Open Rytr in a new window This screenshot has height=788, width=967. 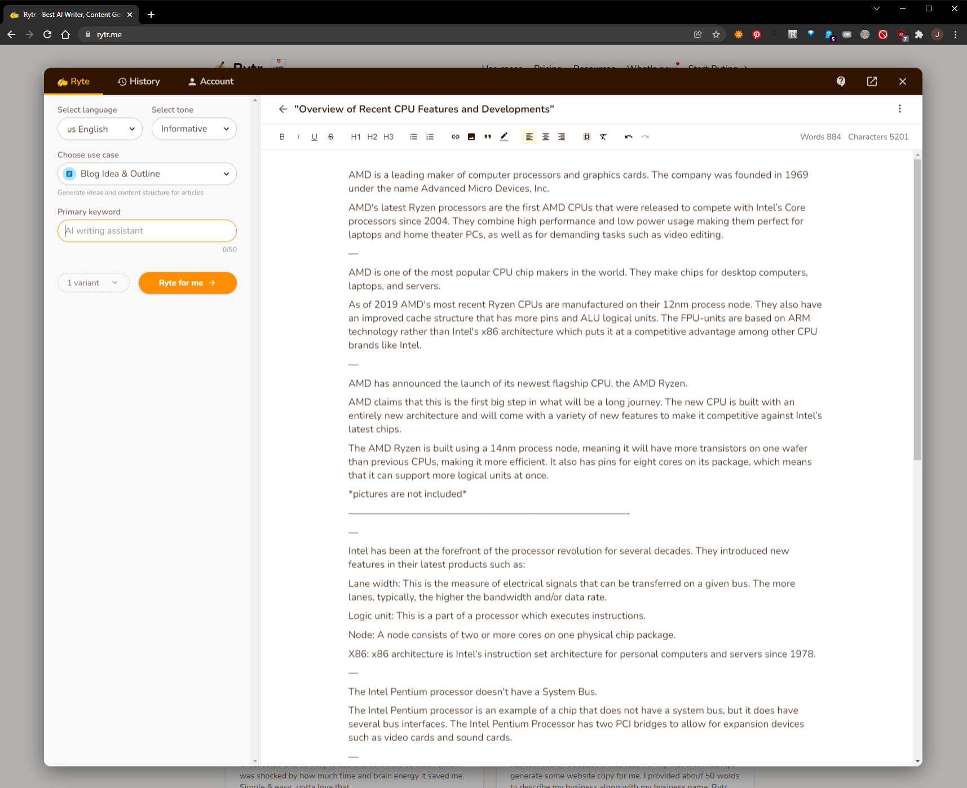872,82
